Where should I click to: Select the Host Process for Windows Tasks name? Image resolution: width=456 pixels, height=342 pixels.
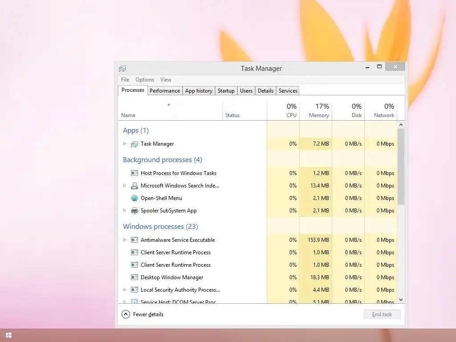click(x=179, y=173)
